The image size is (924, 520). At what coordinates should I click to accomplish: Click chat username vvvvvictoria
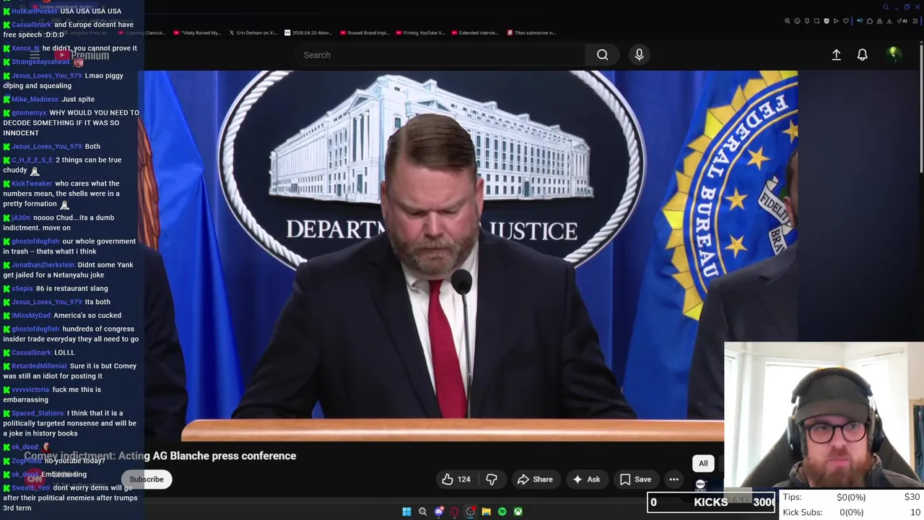(33, 389)
